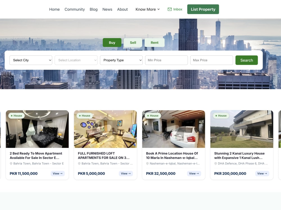
Task: Click House tag on 2 Kanal Luxury card
Action: coord(221,116)
